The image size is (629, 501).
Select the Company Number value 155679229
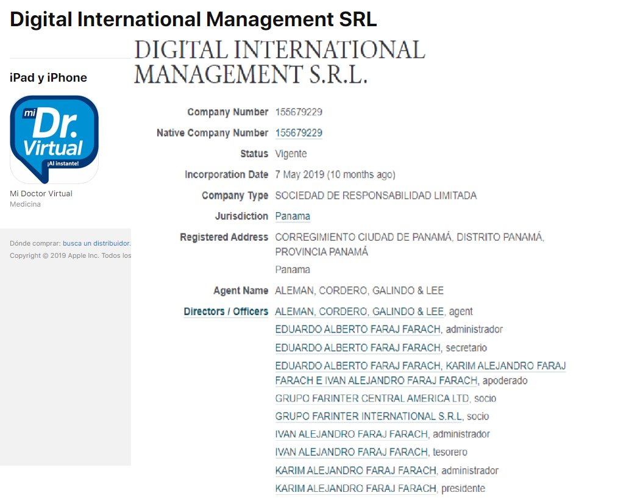click(299, 112)
